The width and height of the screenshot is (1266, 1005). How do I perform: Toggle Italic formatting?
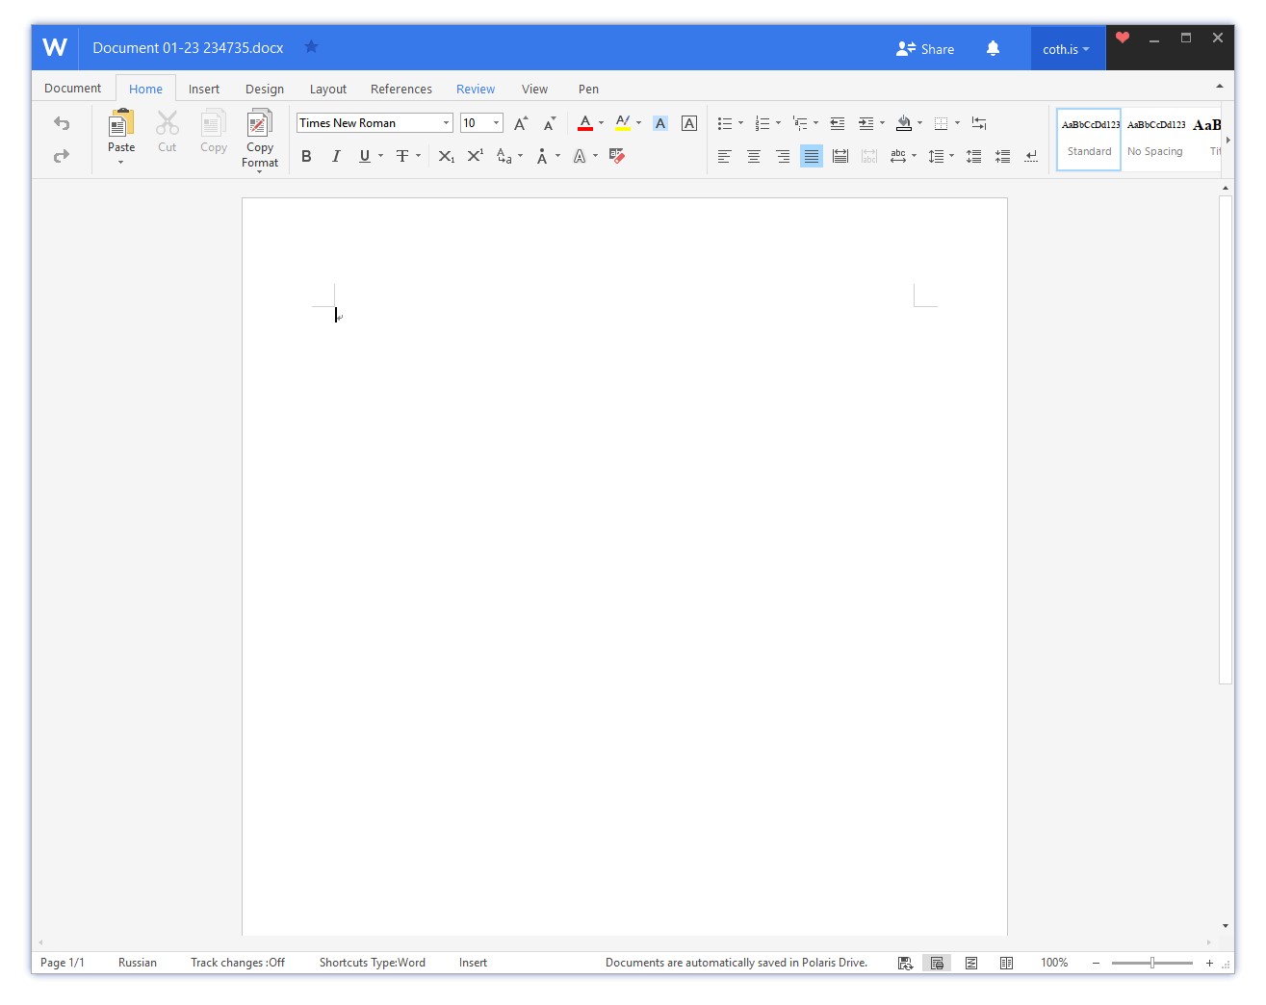pos(335,156)
